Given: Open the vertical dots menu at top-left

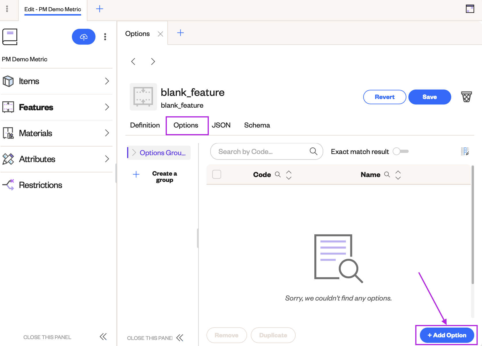Looking at the screenshot, I should tap(7, 9).
